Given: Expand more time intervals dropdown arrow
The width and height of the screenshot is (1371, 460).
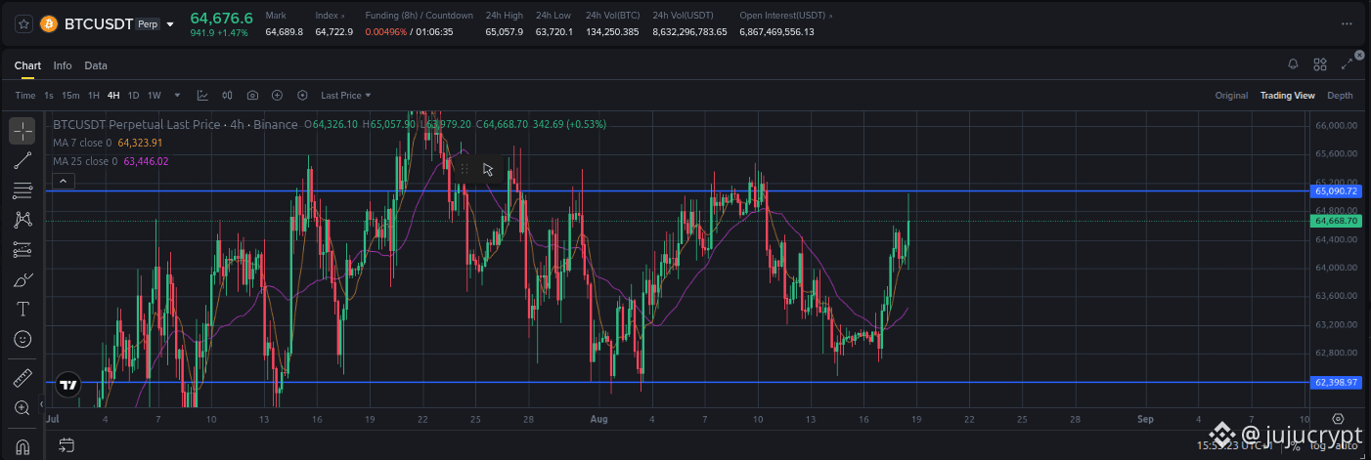Looking at the screenshot, I should pyautogui.click(x=177, y=95).
